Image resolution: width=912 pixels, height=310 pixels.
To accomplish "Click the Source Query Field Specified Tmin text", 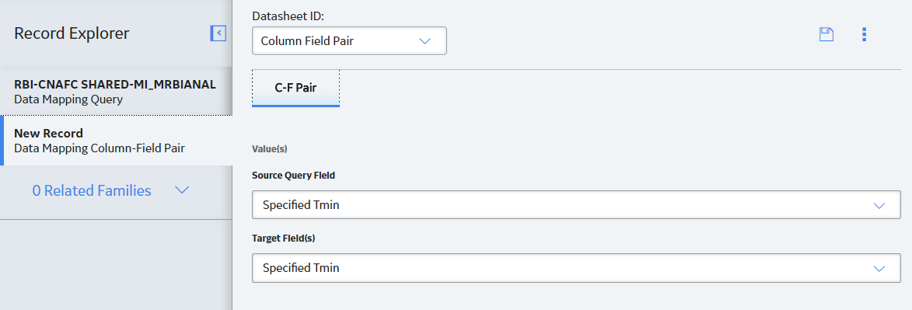I will coord(301,205).
